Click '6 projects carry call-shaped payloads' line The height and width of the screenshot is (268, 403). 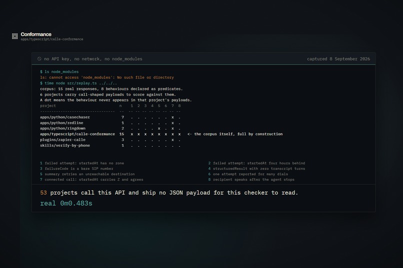coord(108,94)
